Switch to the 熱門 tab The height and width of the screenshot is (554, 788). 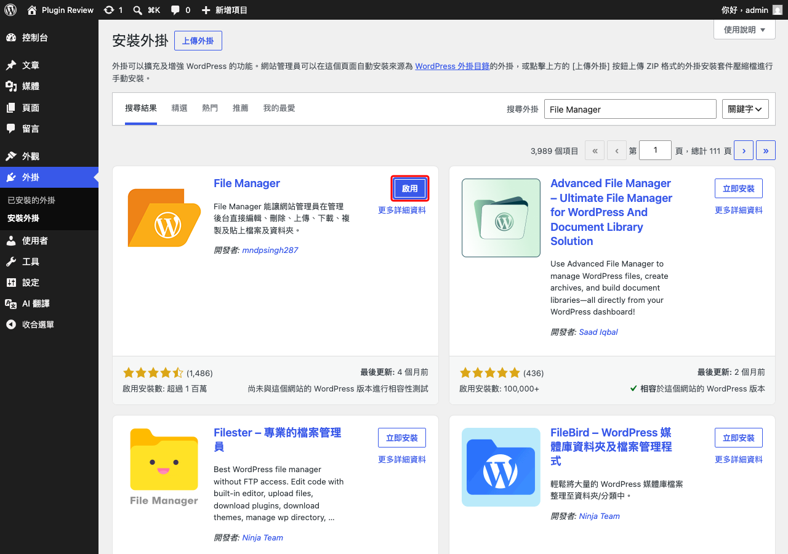point(210,108)
